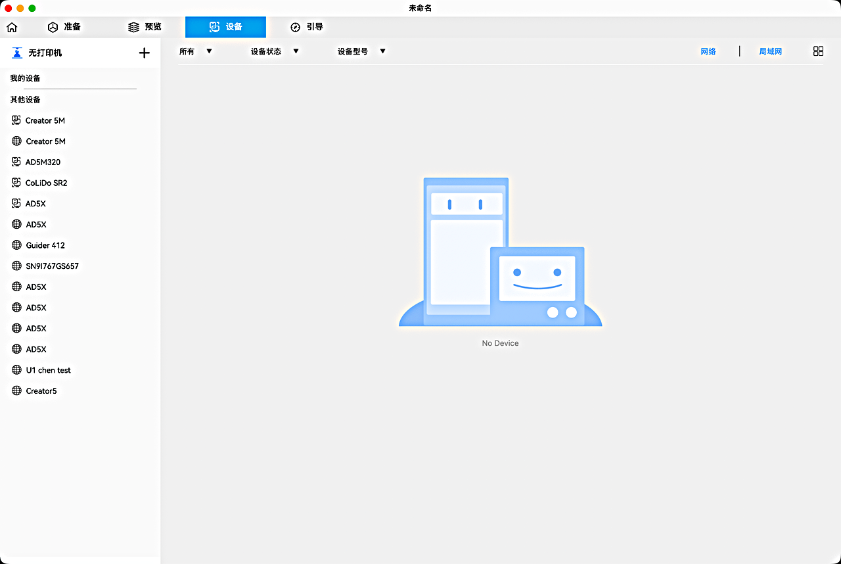Toggle the grid layout view icon

click(818, 51)
